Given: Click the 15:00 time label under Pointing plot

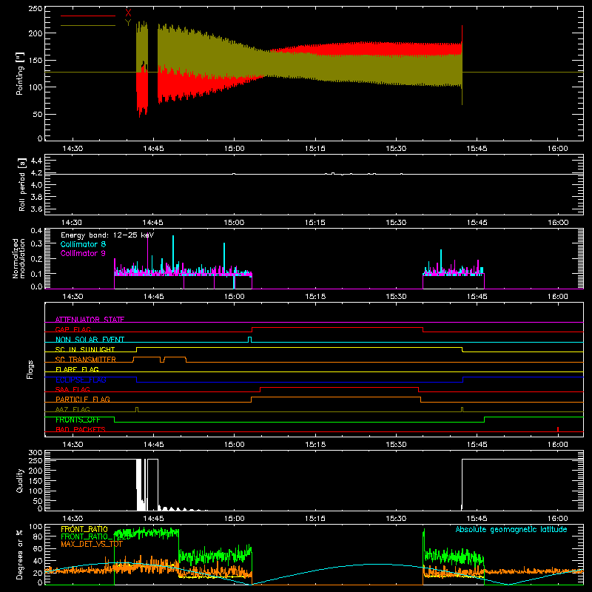Looking at the screenshot, I should point(234,149).
